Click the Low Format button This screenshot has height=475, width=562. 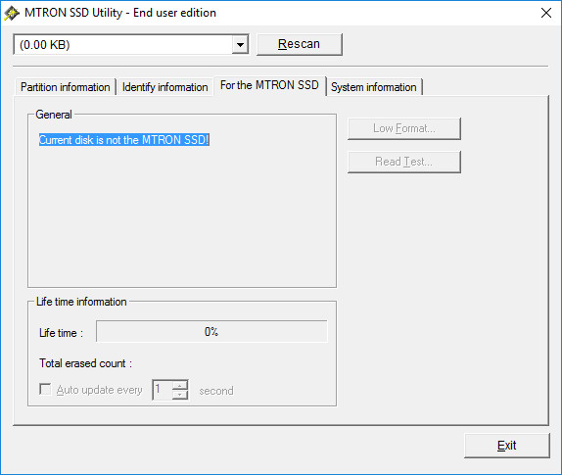coord(404,128)
